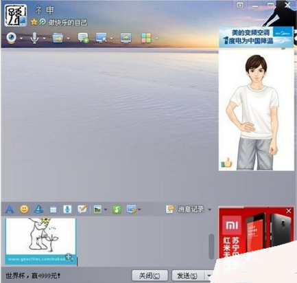
Task: Click the screen sharing presentation icon
Action: 126,38
